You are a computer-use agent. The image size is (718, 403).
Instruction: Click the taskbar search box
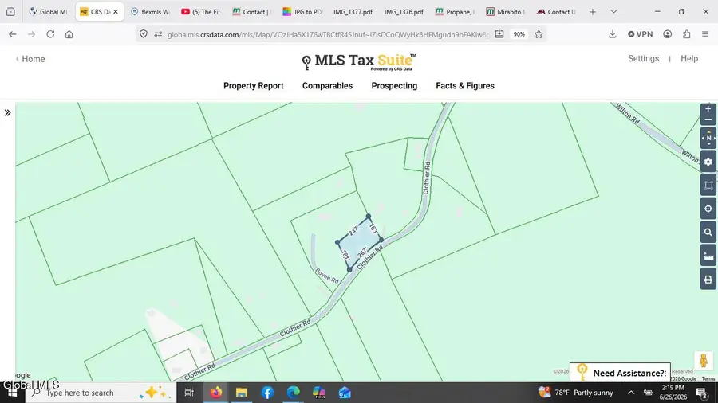pyautogui.click(x=101, y=393)
